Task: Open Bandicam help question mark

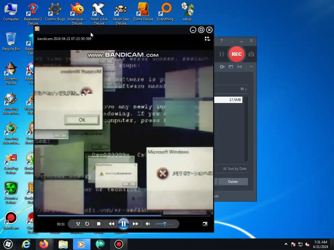Action: pos(222,41)
